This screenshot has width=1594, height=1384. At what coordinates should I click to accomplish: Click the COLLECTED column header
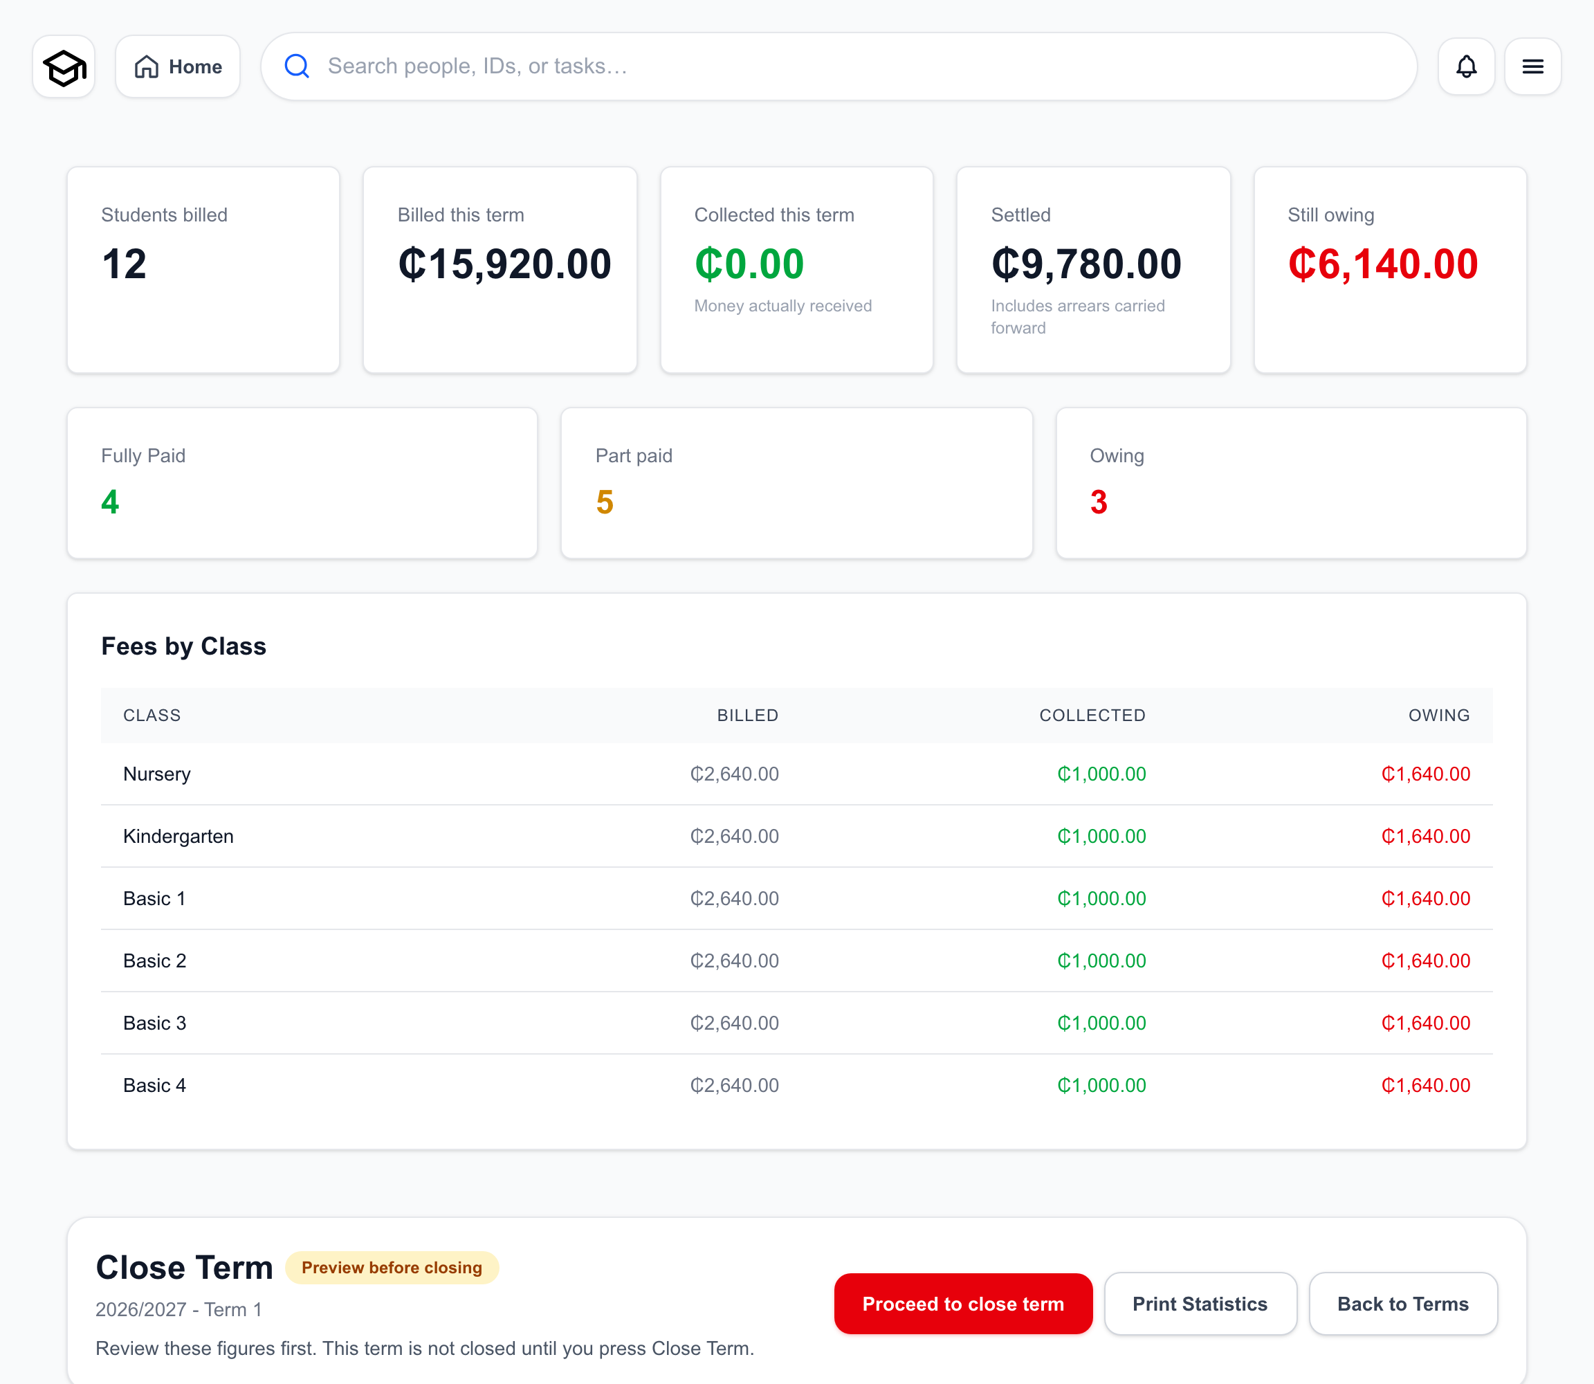pos(1092,715)
